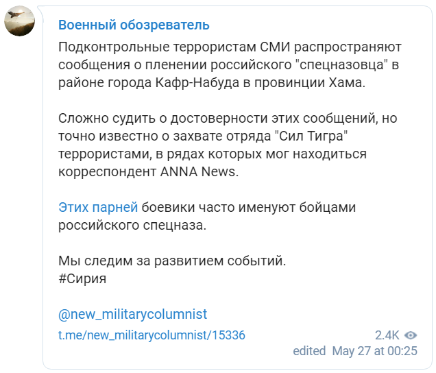The height and width of the screenshot is (373, 436).
Task: Open the @new_militarycolumnist mention
Action: [x=132, y=315]
